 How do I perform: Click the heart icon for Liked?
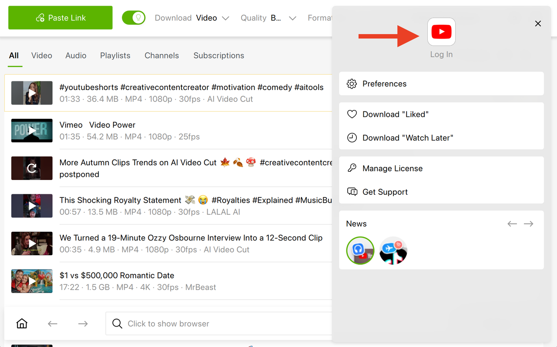click(352, 114)
